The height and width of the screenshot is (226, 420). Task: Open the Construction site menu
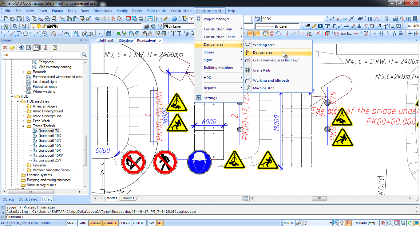pos(210,11)
